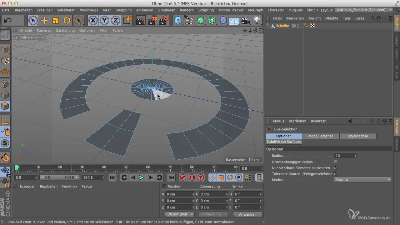400x225 pixels.
Task: Toggle Nur sichtbare Elemente selektieren checkbox
Action: [x=336, y=168]
